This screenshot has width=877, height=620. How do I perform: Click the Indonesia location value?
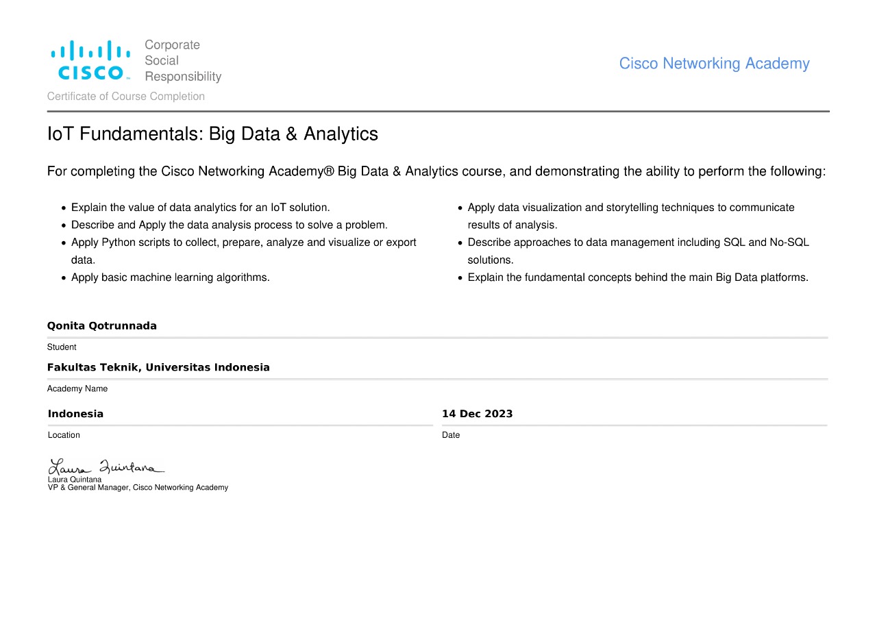(76, 414)
